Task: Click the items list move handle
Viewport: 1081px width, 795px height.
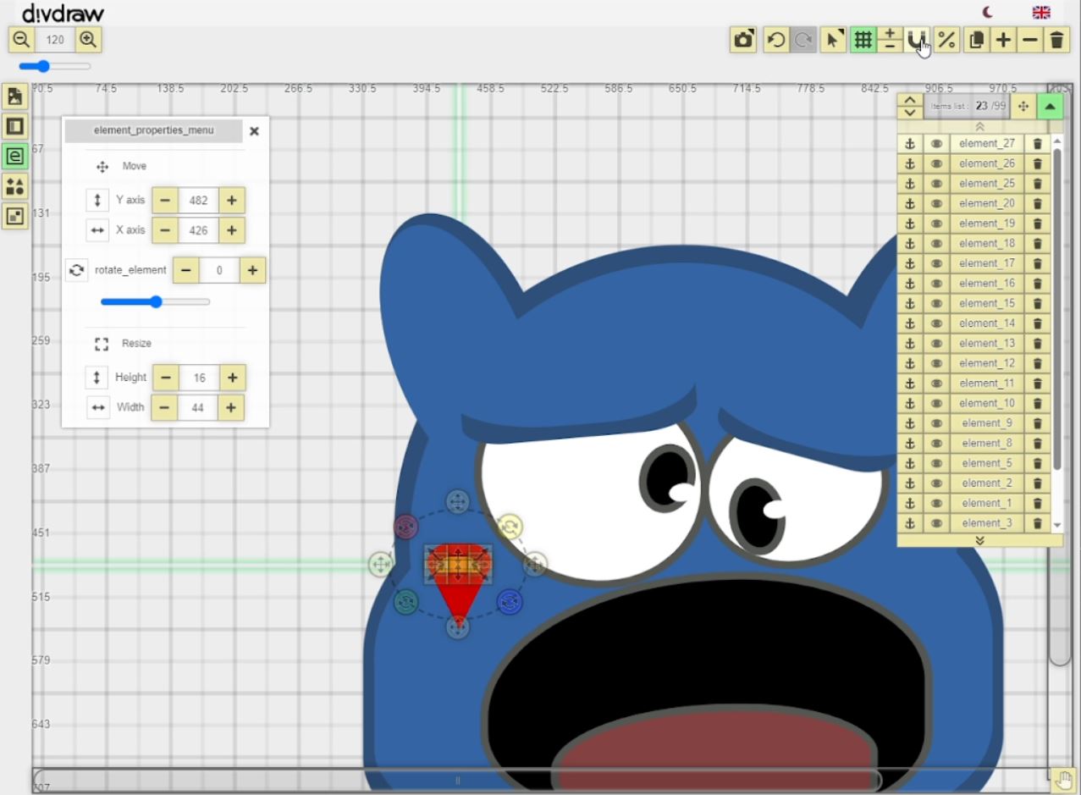Action: [x=1023, y=106]
